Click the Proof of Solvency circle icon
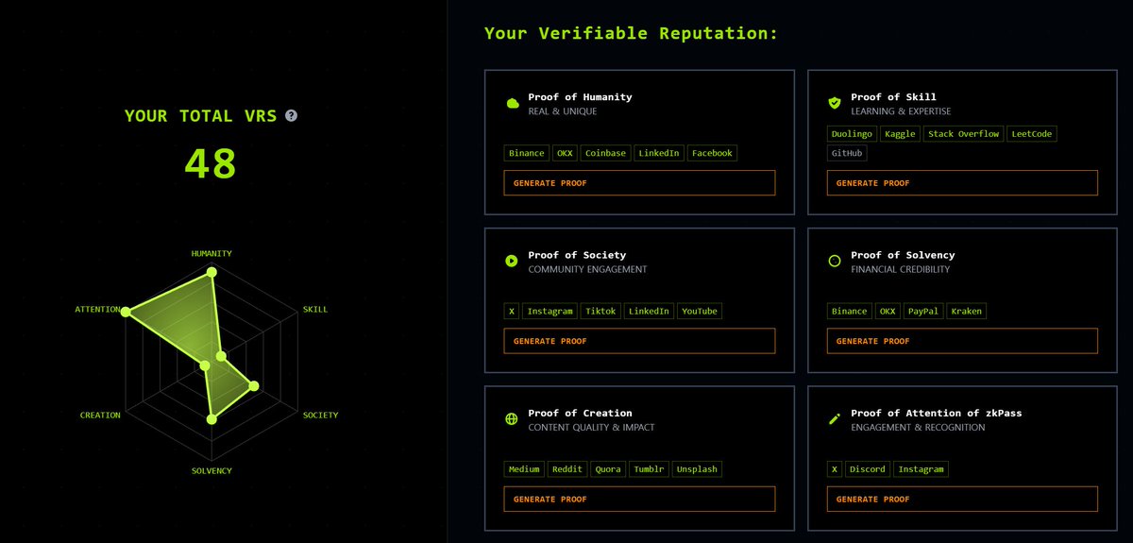The height and width of the screenshot is (543, 1133). tap(834, 261)
